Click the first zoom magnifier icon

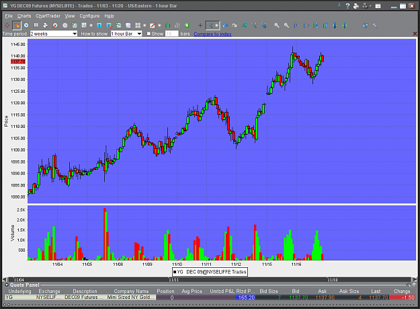pyautogui.click(x=277, y=25)
